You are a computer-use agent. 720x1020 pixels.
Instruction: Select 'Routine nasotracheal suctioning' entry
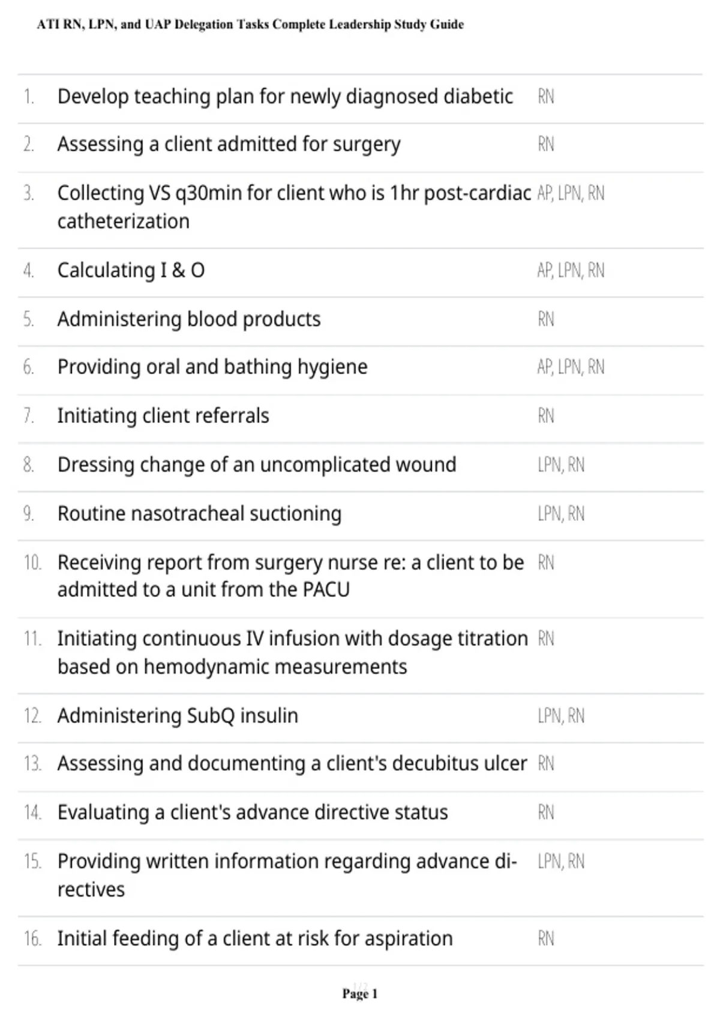click(199, 514)
